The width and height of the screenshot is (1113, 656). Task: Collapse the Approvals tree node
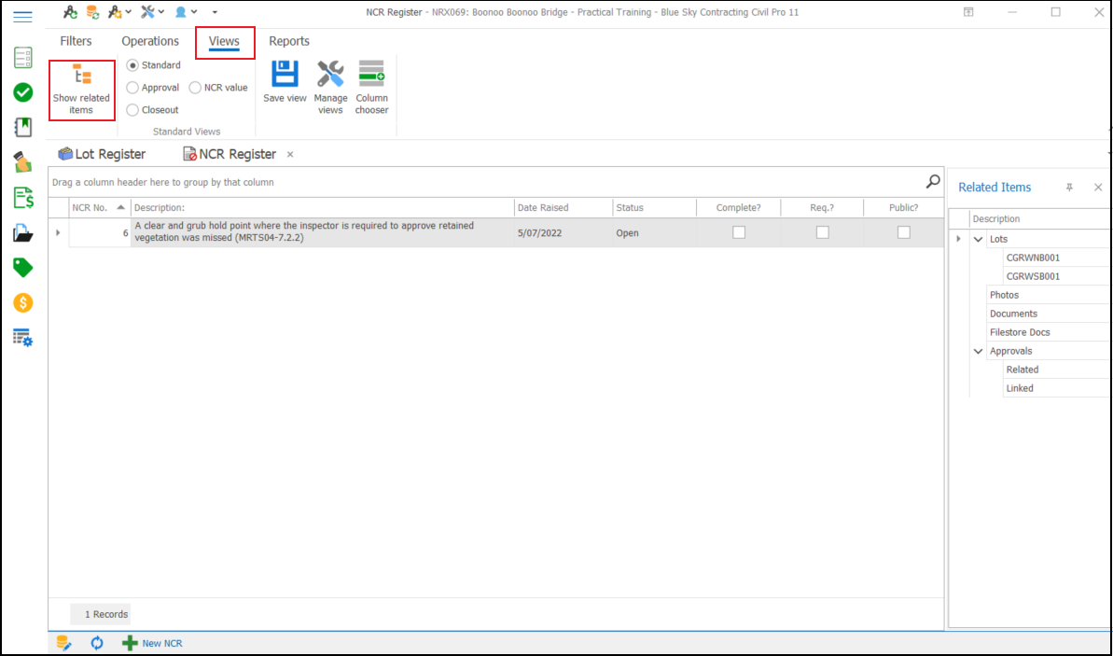click(978, 351)
